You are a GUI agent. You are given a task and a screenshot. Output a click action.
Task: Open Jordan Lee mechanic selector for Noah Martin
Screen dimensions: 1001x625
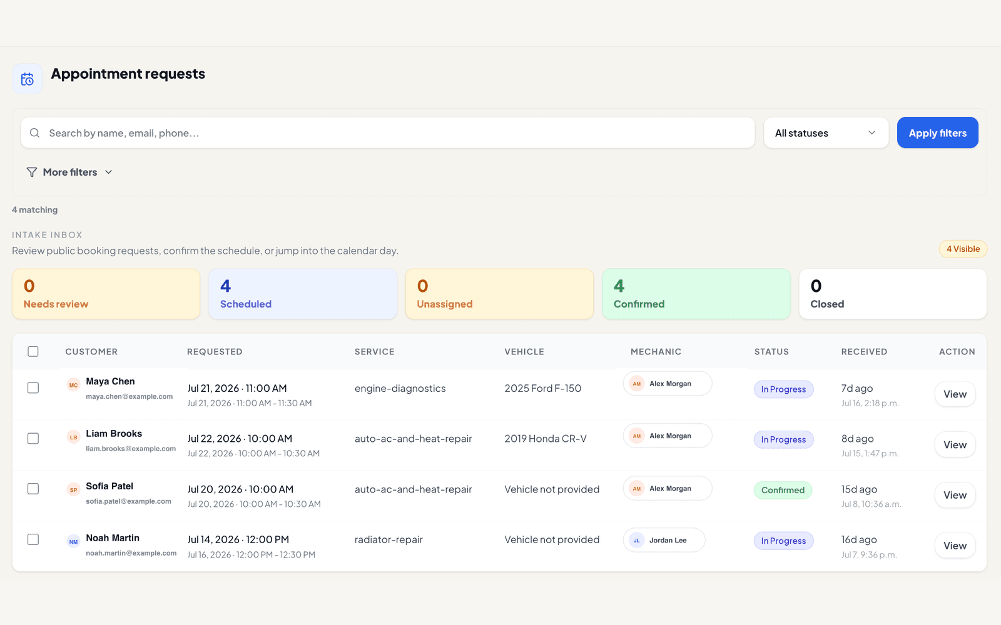pyautogui.click(x=664, y=540)
